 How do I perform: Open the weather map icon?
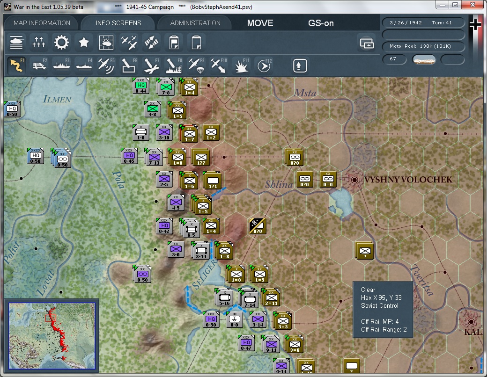(x=106, y=43)
